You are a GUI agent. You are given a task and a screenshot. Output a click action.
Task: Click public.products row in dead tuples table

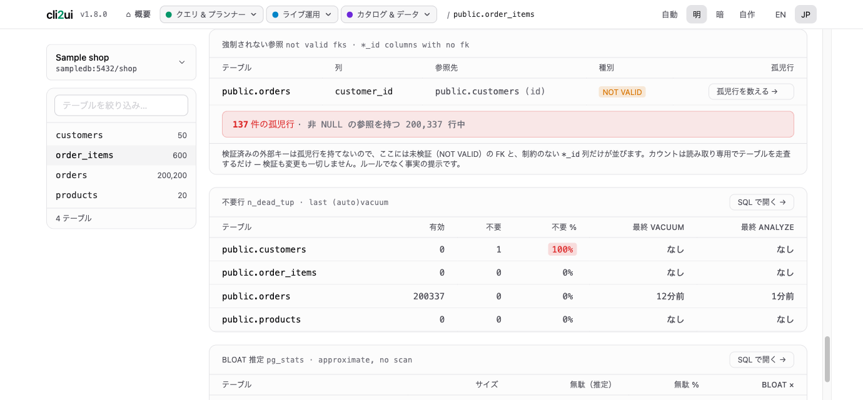tap(508, 319)
